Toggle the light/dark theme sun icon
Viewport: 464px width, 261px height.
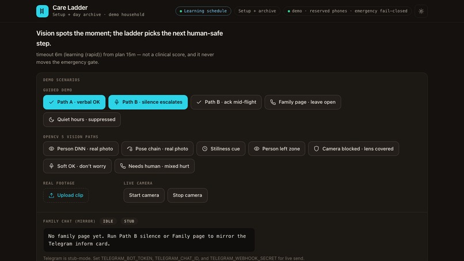coord(421,12)
